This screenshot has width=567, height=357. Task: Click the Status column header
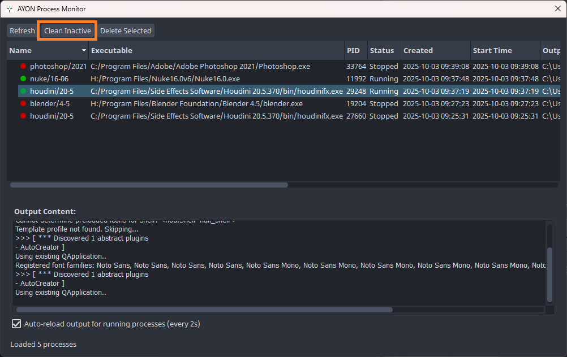coord(384,50)
